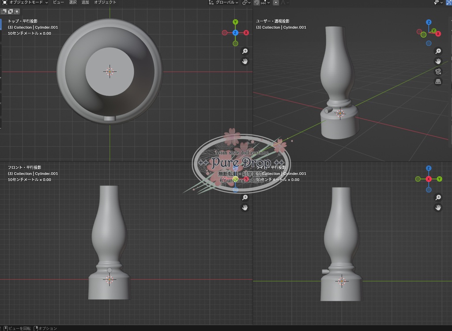Open the 追加 menu
The width and height of the screenshot is (452, 331).
tap(85, 2)
